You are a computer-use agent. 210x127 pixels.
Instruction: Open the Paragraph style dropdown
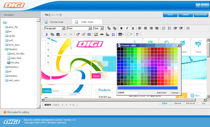tap(64, 28)
